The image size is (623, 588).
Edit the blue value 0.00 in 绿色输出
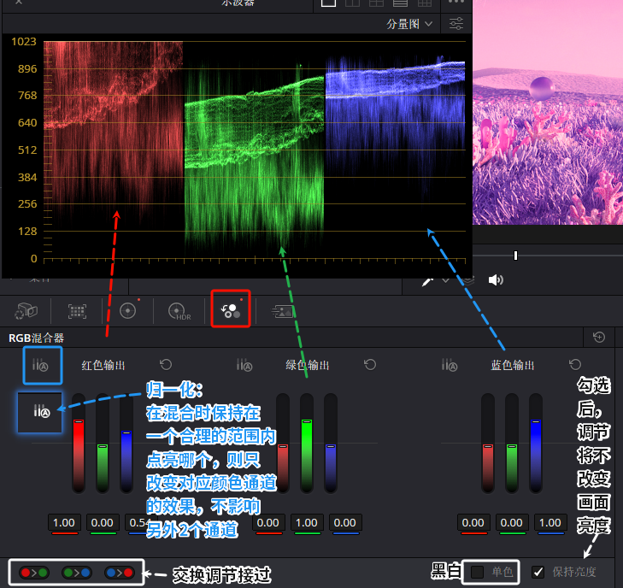click(x=345, y=522)
